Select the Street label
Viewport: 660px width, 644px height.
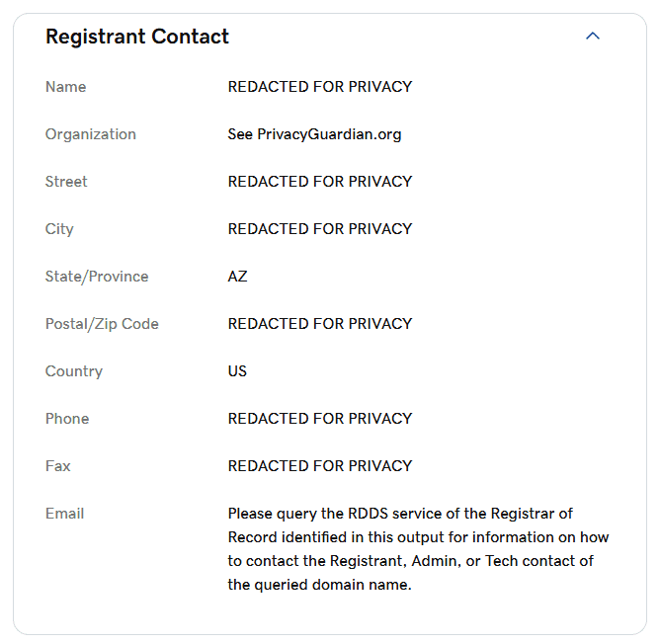pos(66,182)
